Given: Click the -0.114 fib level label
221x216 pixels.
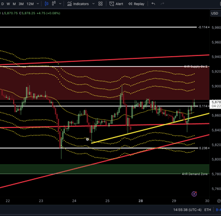Looking at the screenshot, I should (203, 27).
